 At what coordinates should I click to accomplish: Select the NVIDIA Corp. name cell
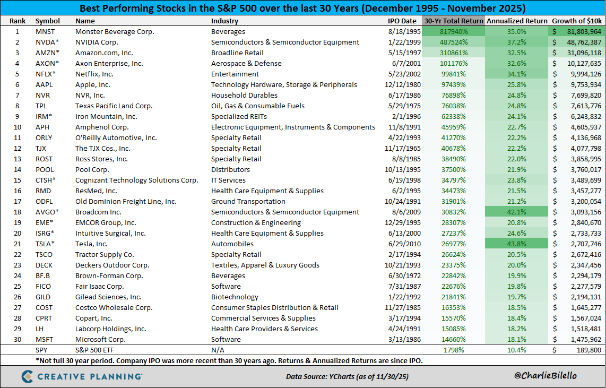tap(97, 42)
